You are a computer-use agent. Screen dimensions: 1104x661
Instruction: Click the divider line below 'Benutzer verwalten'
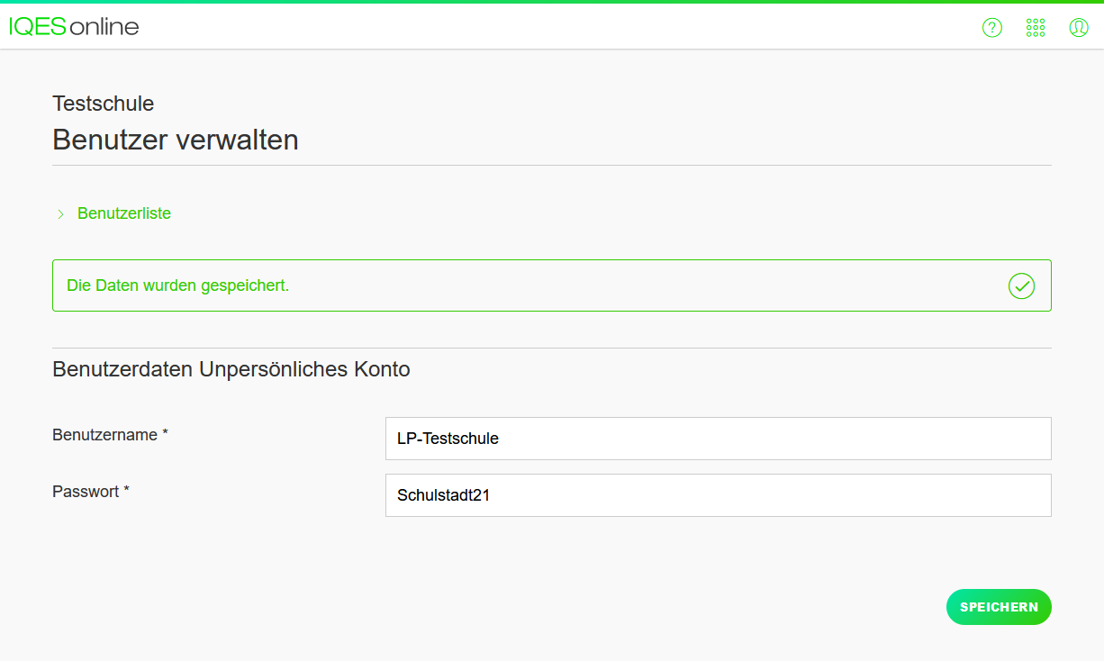(x=552, y=166)
